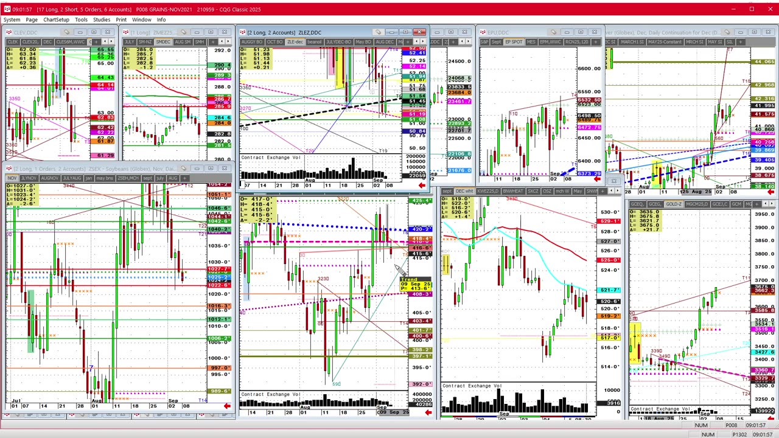Click link icon in soybeans window title

tap(183, 169)
